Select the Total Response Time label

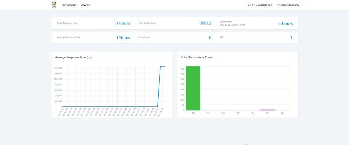coord(67,23)
